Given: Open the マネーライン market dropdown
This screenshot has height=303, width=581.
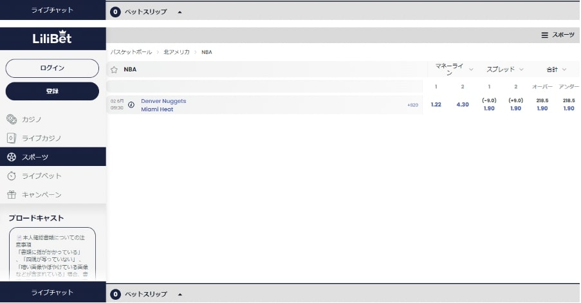Looking at the screenshot, I should point(454,69).
